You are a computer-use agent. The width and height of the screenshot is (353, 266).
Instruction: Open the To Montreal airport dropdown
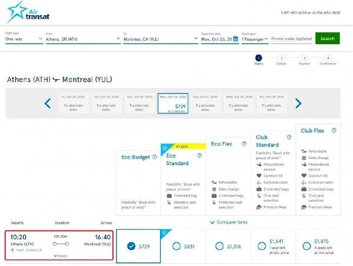click(x=161, y=39)
